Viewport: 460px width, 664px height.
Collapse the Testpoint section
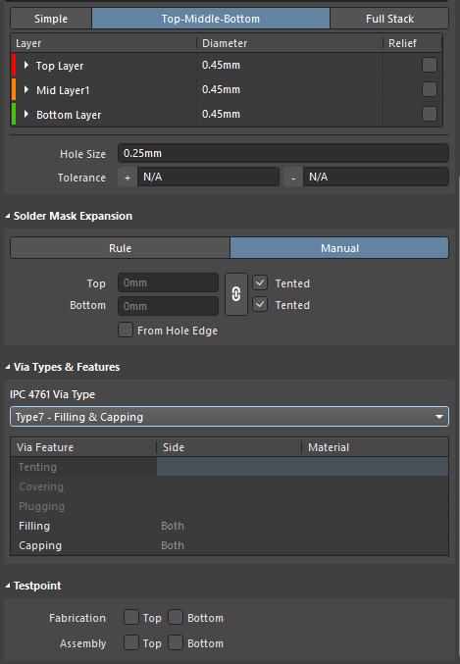8,586
